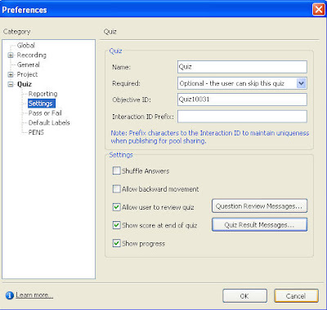This screenshot has height=310, width=327.
Task: Open Question Review Messages dialog
Action: click(x=259, y=206)
